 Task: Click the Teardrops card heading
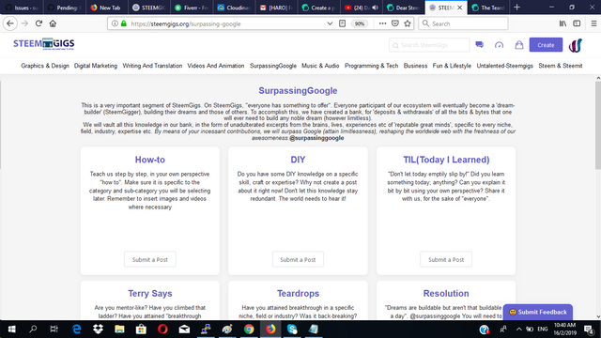point(298,293)
